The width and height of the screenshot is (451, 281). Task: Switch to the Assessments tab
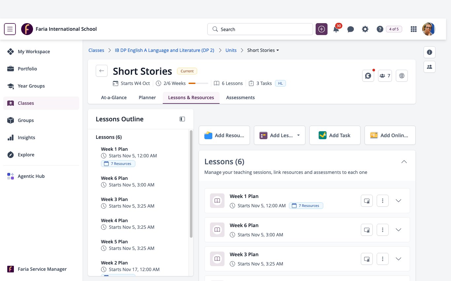click(x=240, y=98)
